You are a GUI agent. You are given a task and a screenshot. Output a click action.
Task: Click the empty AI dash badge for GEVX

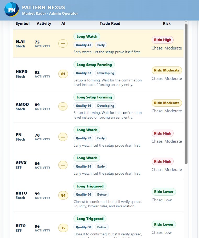63,165
